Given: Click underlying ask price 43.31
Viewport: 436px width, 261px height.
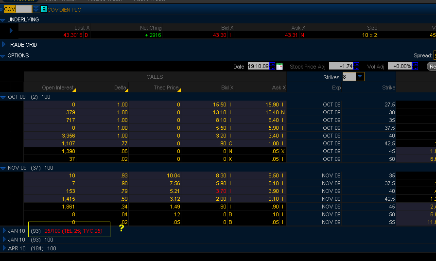Looking at the screenshot, I should pyautogui.click(x=292, y=35).
